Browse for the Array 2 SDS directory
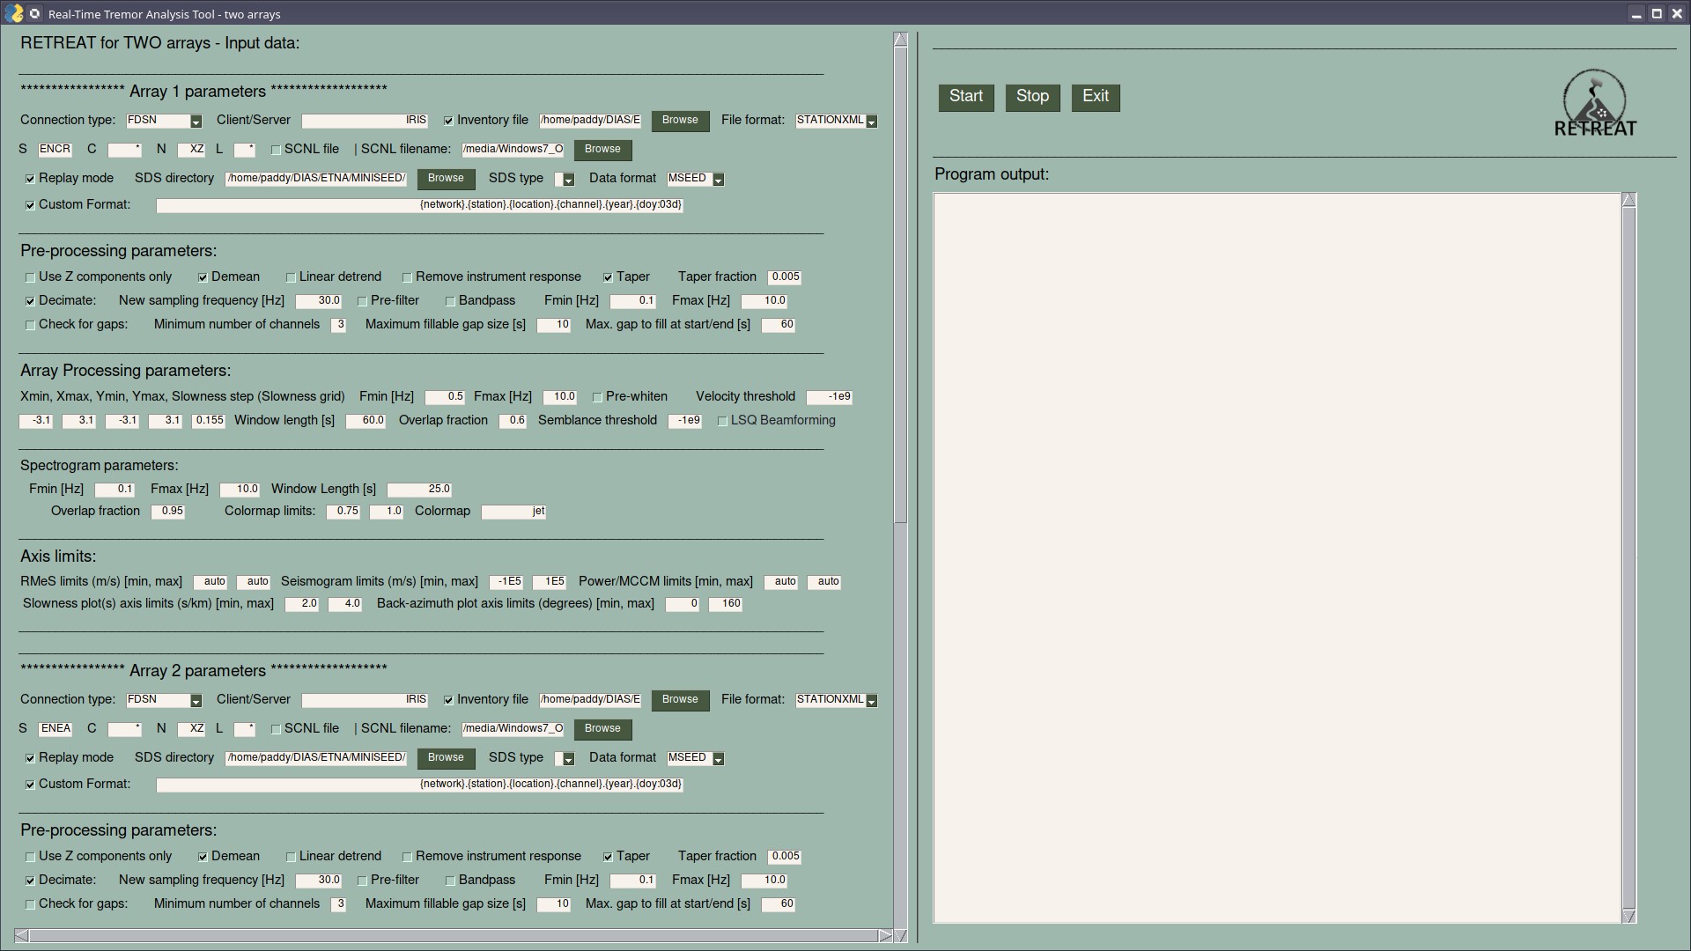 [x=446, y=757]
